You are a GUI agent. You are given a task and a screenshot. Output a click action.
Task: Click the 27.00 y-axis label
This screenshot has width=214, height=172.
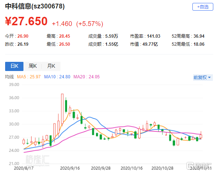14,137
